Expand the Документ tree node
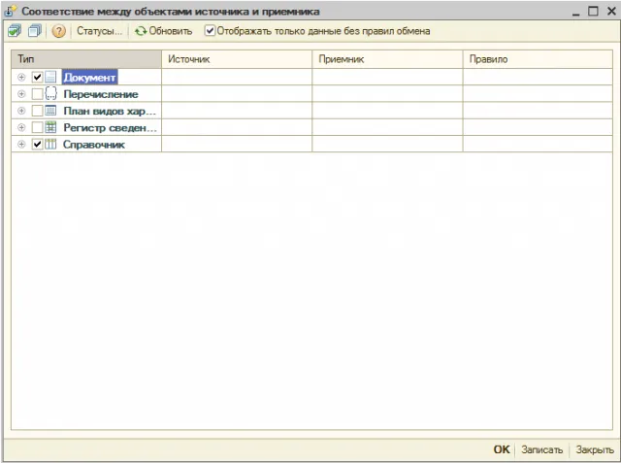Viewport: 621px width, 463px height. [21, 78]
